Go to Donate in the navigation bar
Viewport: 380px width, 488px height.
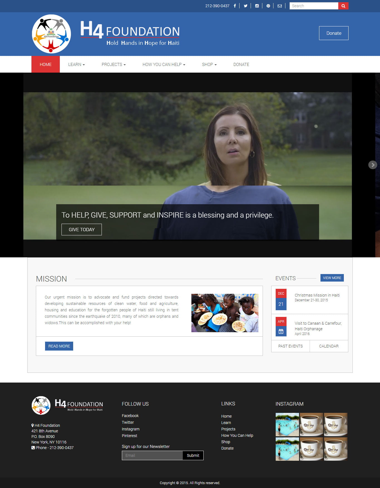(x=241, y=65)
